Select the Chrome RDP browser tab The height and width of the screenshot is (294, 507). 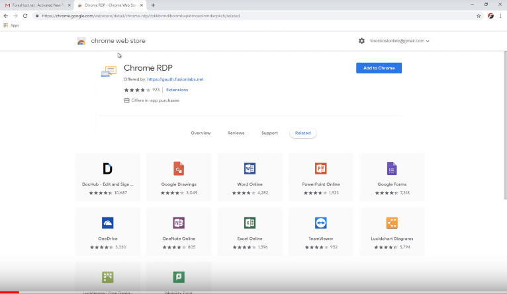point(111,5)
